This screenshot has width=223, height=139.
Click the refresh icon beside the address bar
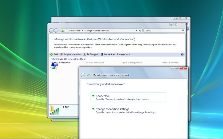[140, 31]
